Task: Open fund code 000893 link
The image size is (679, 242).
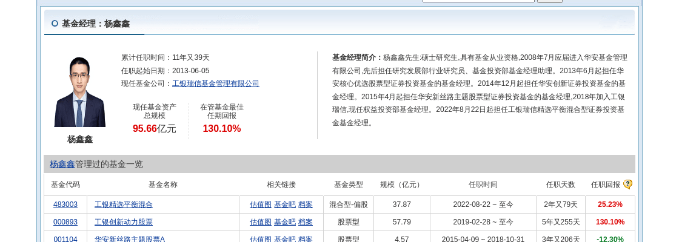Action: click(65, 222)
